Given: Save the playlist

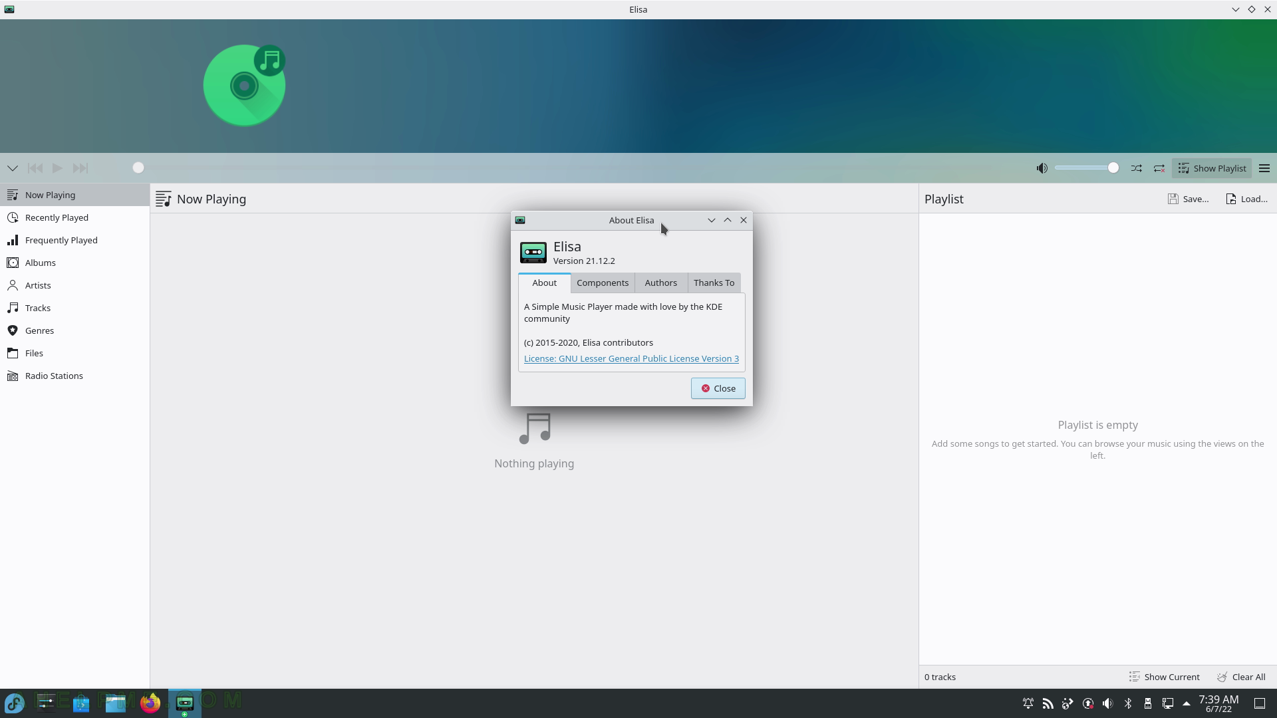Looking at the screenshot, I should point(1189,199).
